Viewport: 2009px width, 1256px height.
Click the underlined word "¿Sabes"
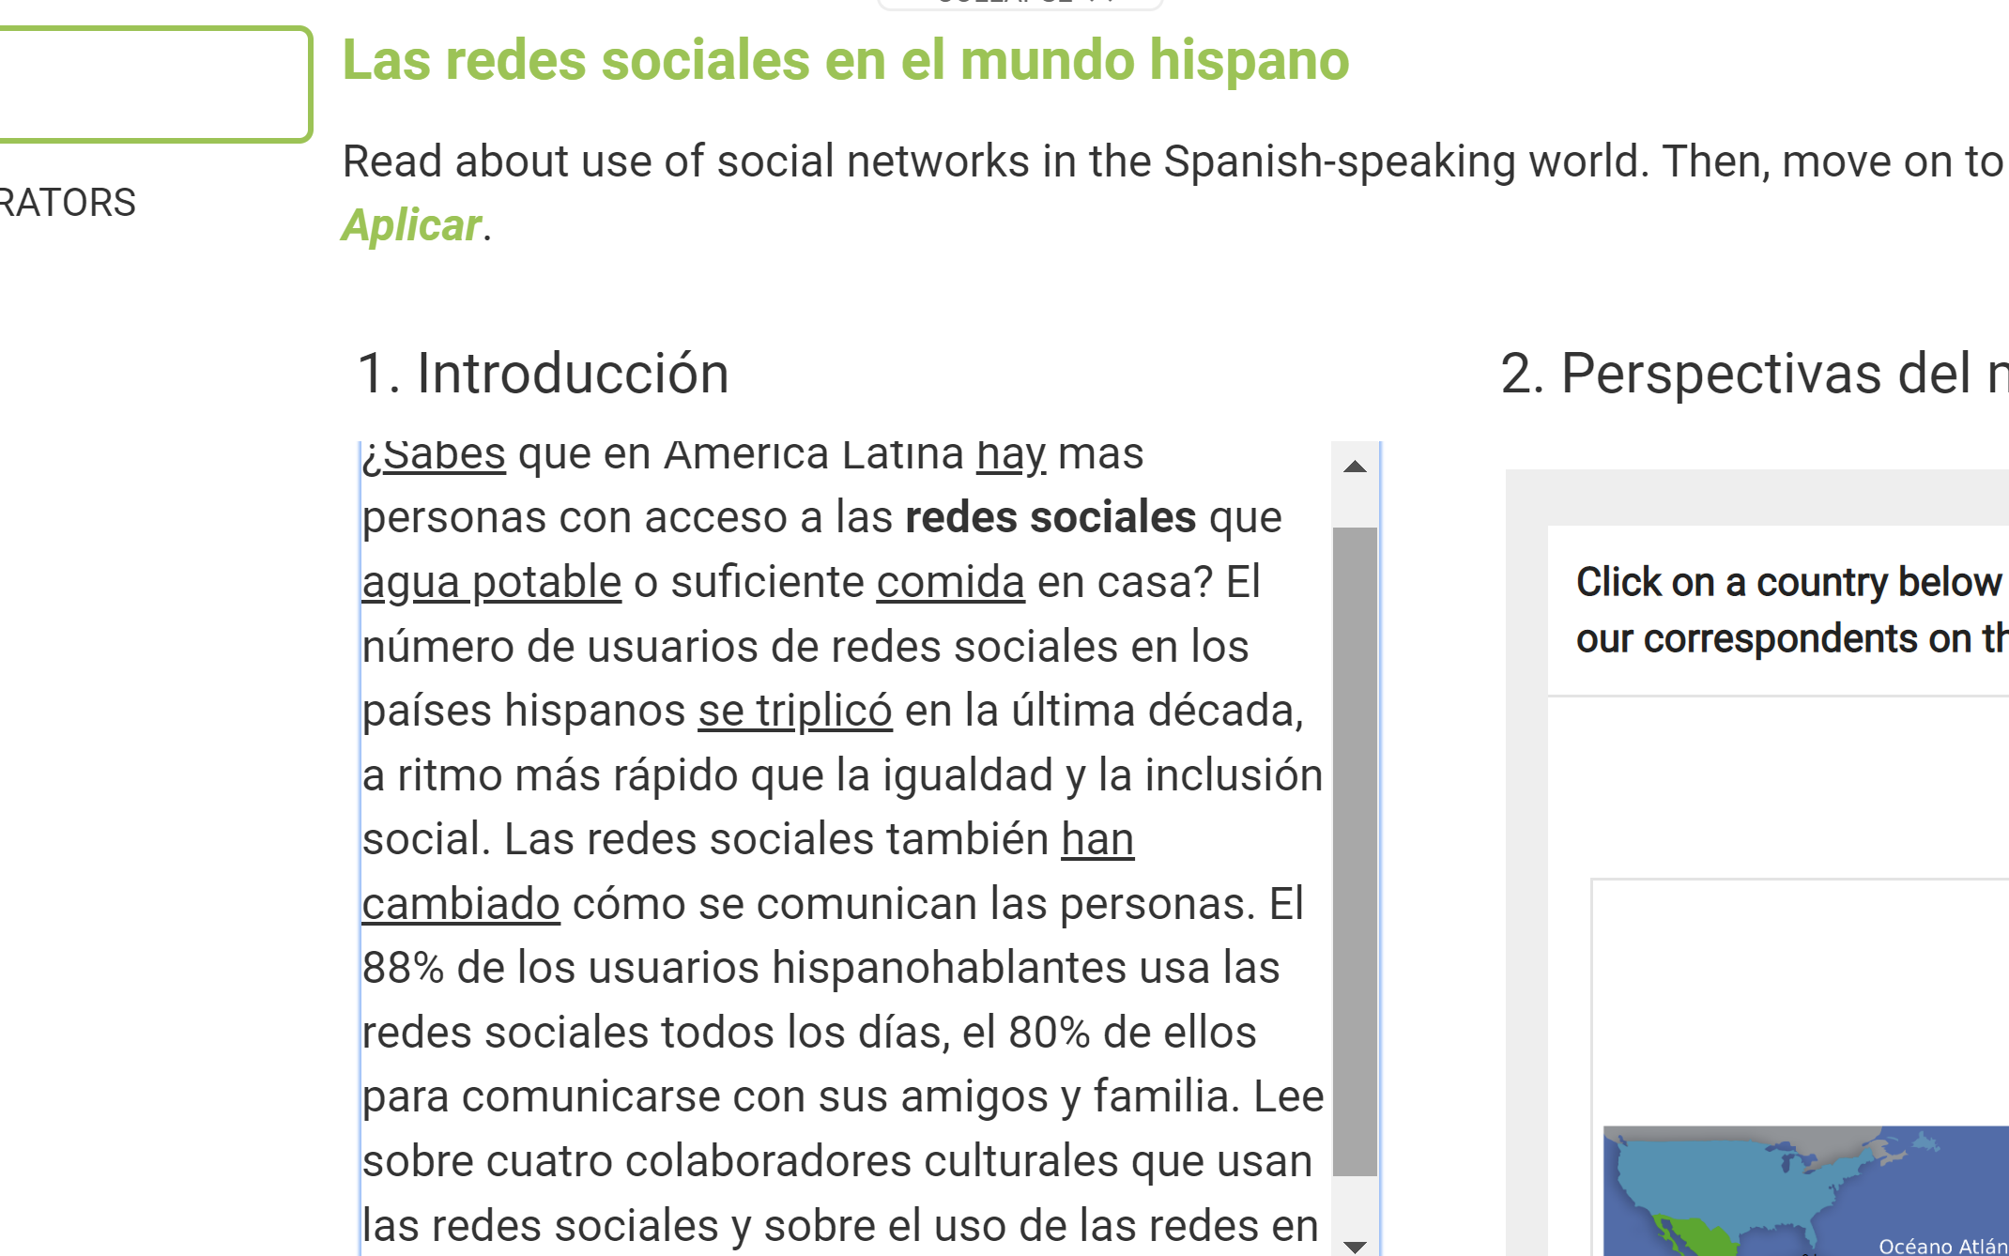point(434,455)
